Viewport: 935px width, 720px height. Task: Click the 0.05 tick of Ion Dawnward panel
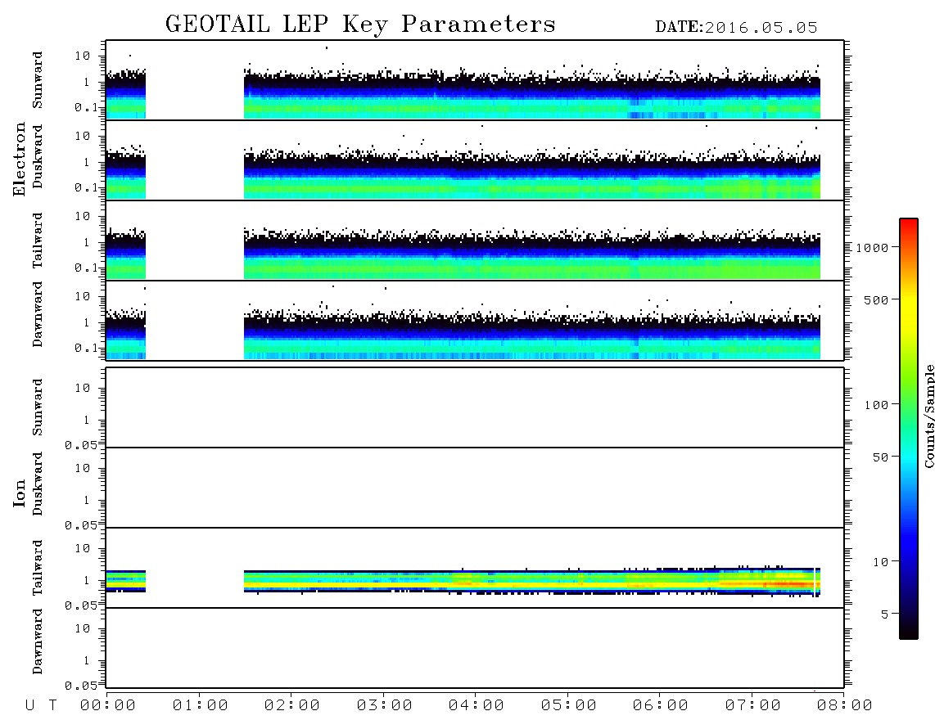pos(80,686)
